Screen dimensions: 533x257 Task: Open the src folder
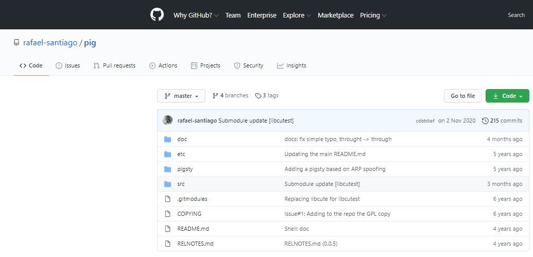[x=181, y=184]
